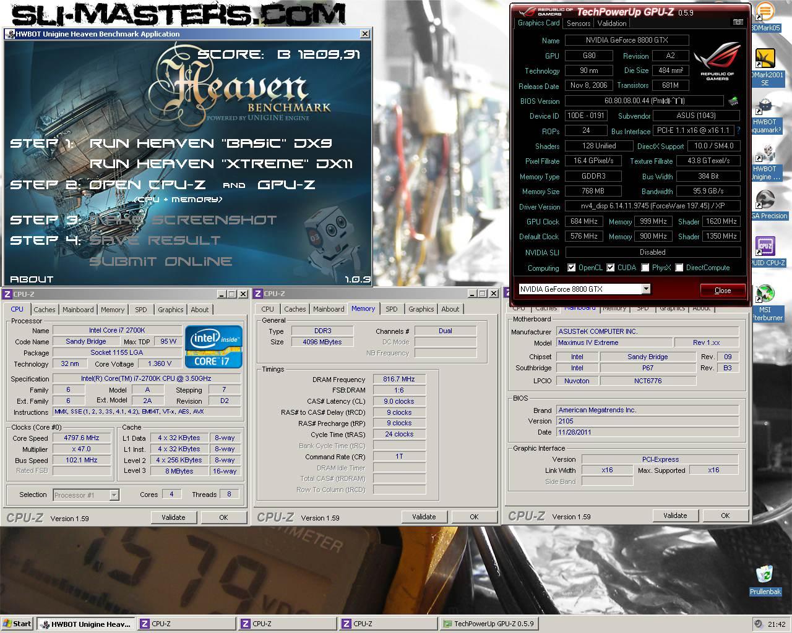
Task: Open the HWBOT Aquamark3 desktop shortcut
Action: click(766, 115)
